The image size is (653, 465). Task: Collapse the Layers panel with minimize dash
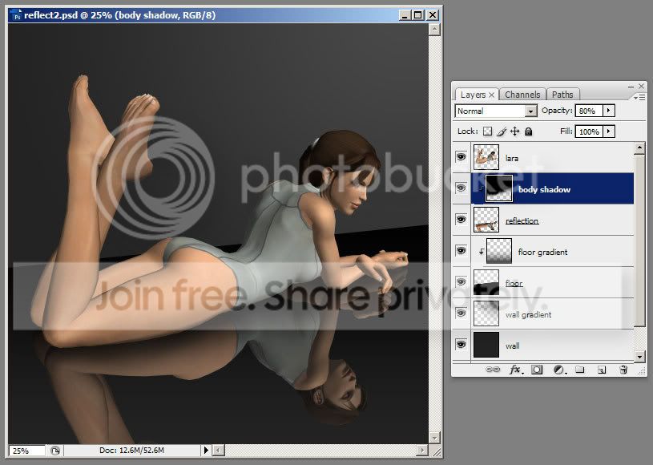[x=631, y=87]
